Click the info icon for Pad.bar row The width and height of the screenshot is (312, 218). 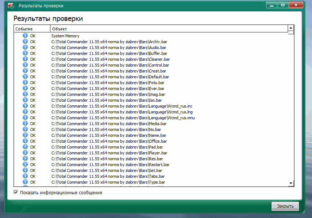(x=25, y=147)
